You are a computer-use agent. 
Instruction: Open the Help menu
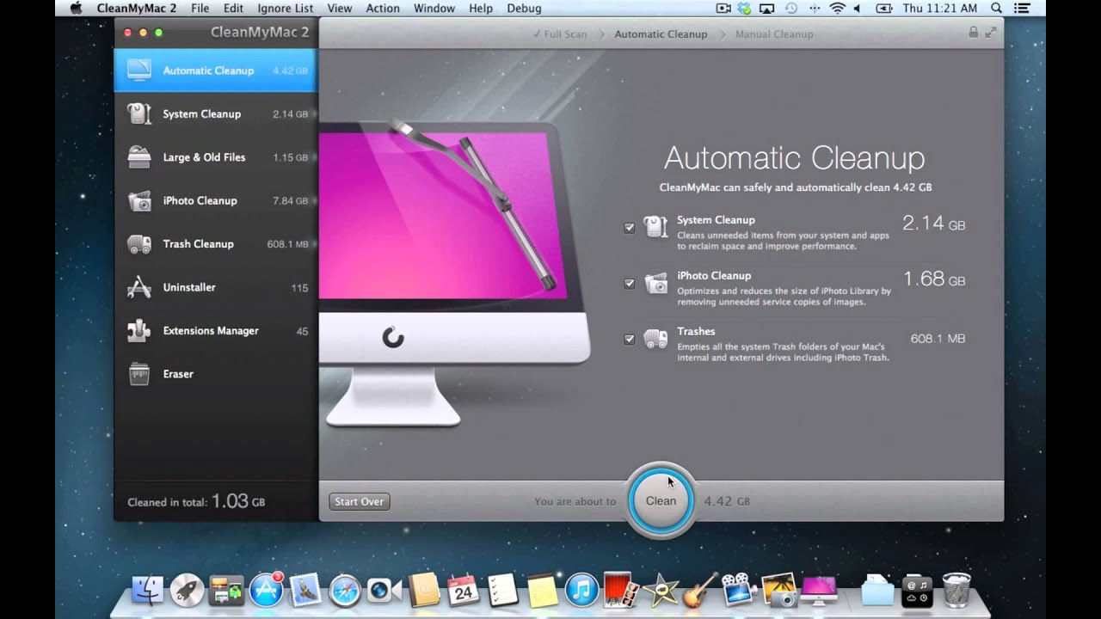pos(481,9)
